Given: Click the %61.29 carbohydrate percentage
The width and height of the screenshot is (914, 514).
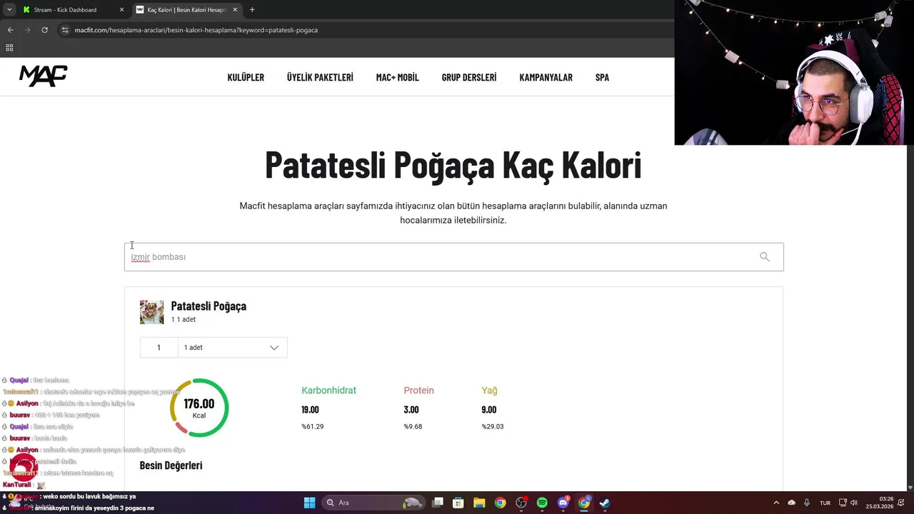Looking at the screenshot, I should click(313, 426).
